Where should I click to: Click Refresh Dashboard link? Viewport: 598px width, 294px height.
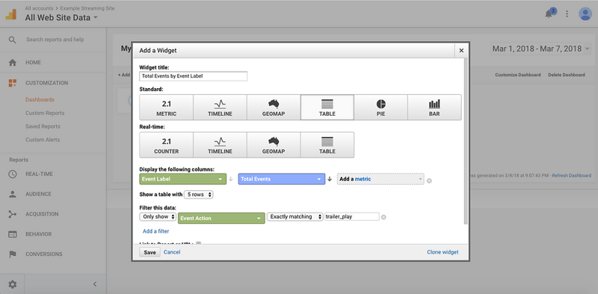coord(572,175)
